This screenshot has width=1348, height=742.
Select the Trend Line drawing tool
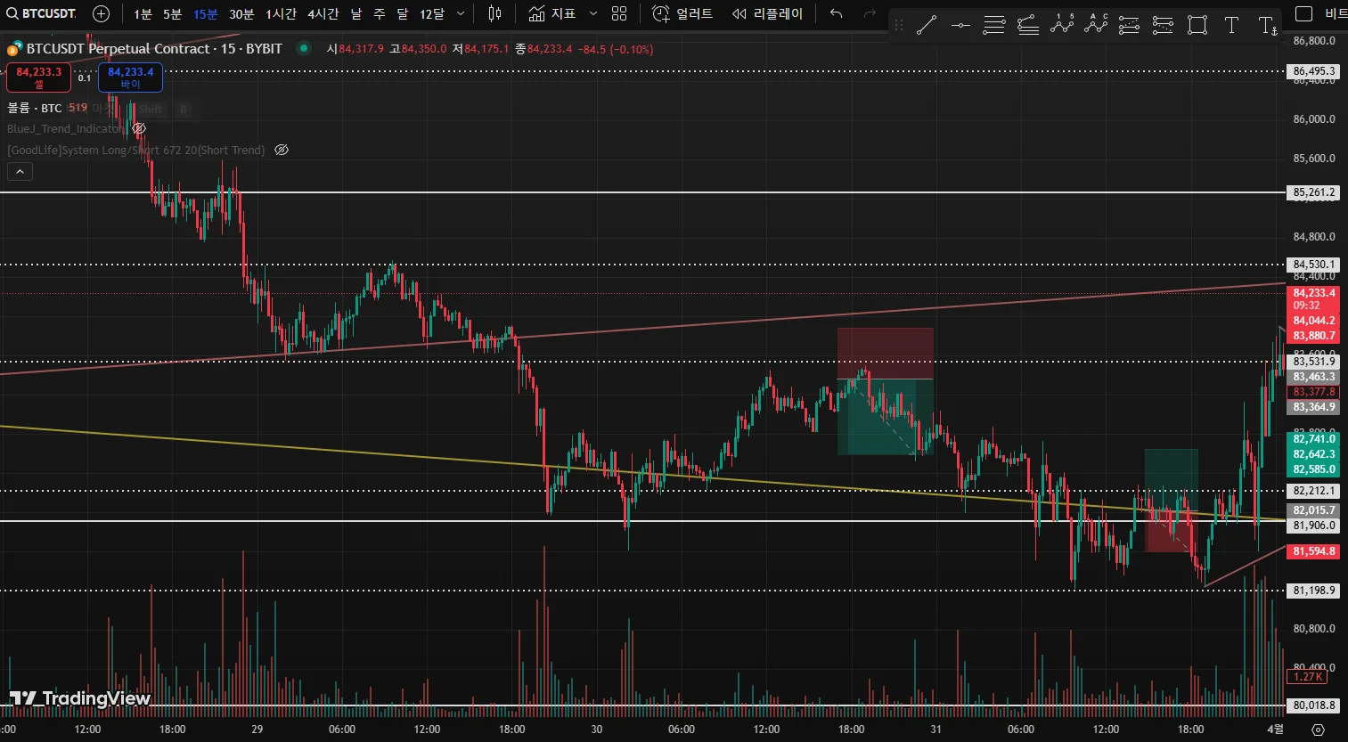pyautogui.click(x=927, y=26)
